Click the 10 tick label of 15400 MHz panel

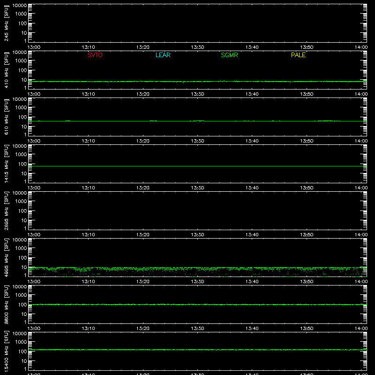(24, 361)
